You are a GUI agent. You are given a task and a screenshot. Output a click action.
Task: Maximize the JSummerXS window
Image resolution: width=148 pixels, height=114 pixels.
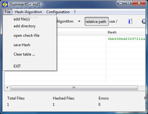pyautogui.click(x=128, y=3)
